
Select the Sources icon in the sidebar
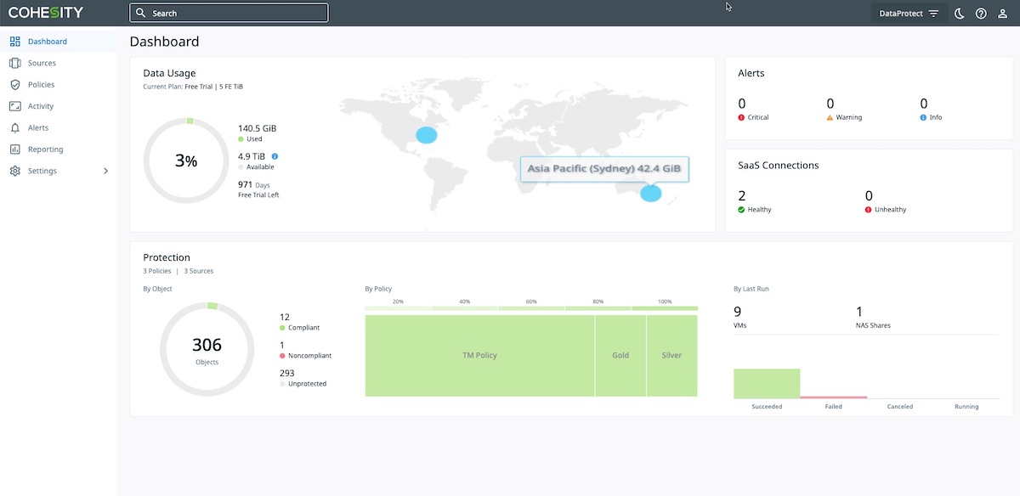pyautogui.click(x=14, y=62)
